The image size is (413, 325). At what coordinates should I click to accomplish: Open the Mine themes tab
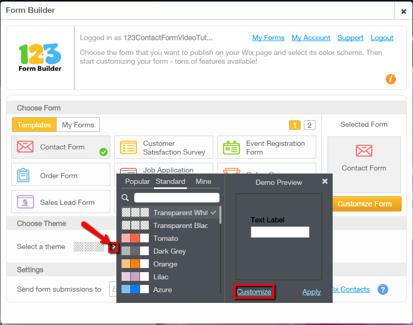pyautogui.click(x=203, y=181)
